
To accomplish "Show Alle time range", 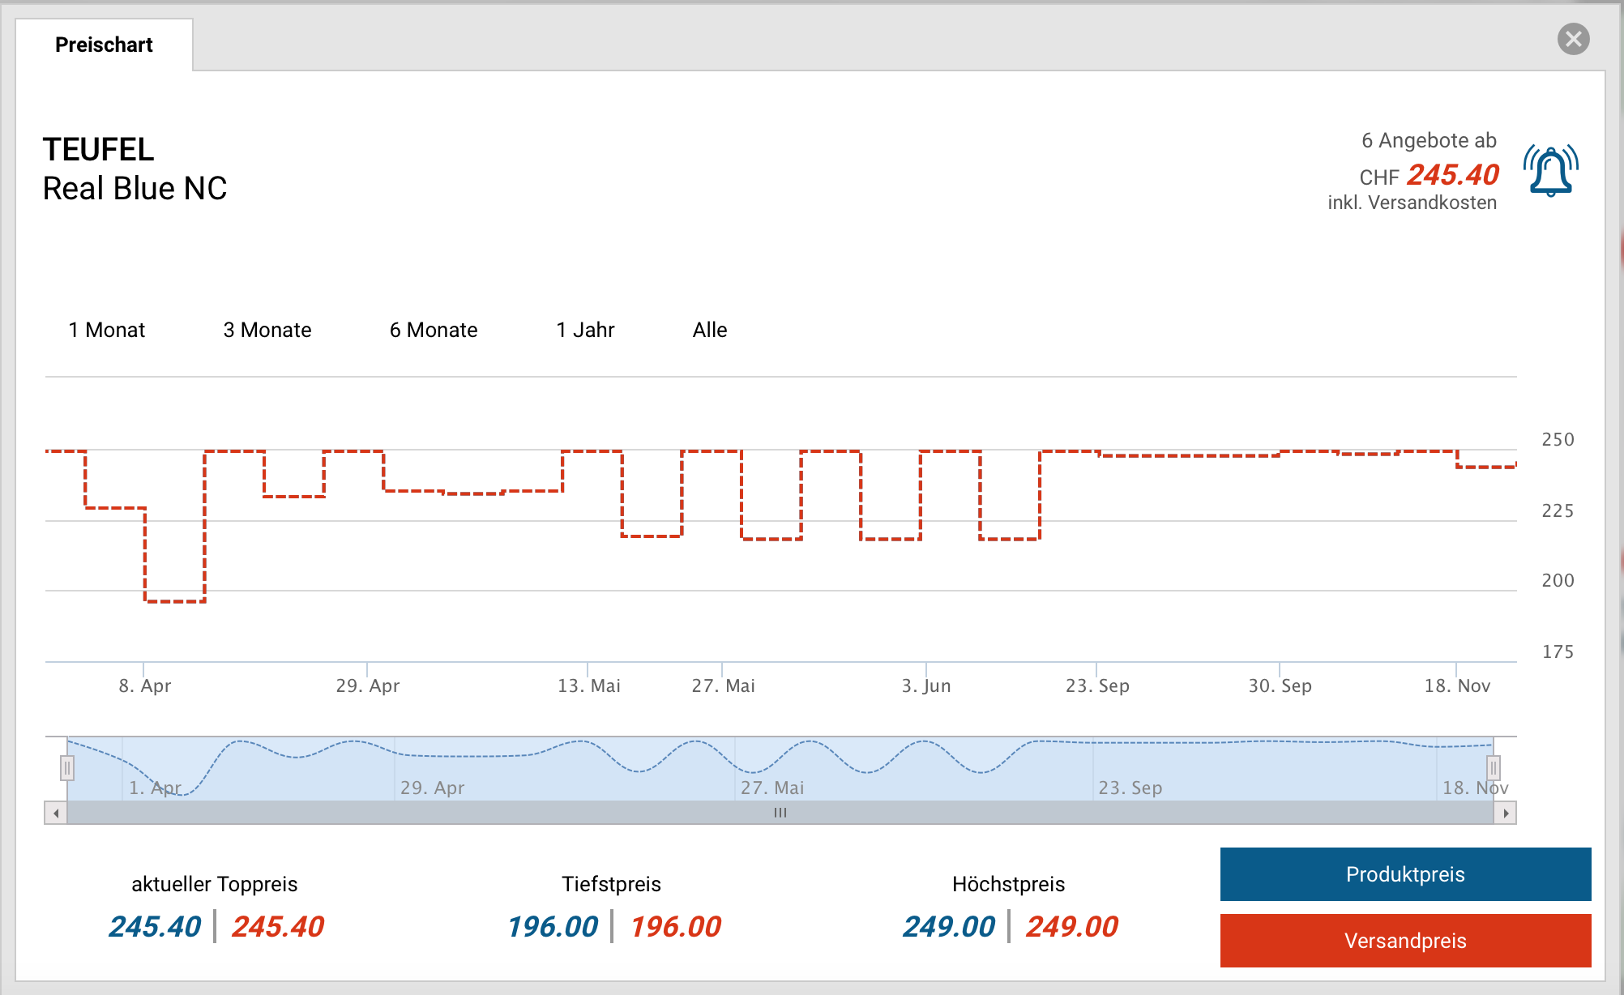I will click(x=710, y=330).
